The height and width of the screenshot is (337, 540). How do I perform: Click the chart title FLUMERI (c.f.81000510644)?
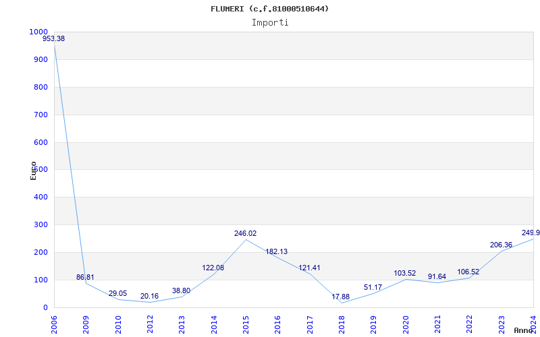[269, 9]
